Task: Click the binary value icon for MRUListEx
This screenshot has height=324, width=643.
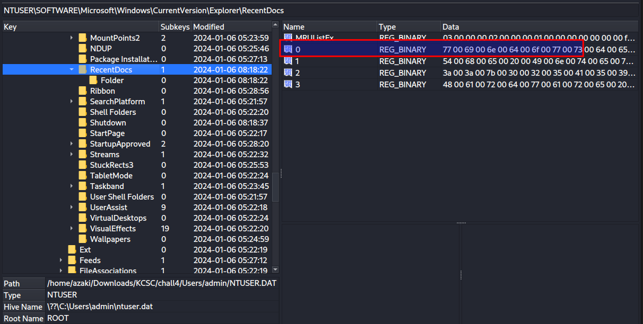Action: 288,38
